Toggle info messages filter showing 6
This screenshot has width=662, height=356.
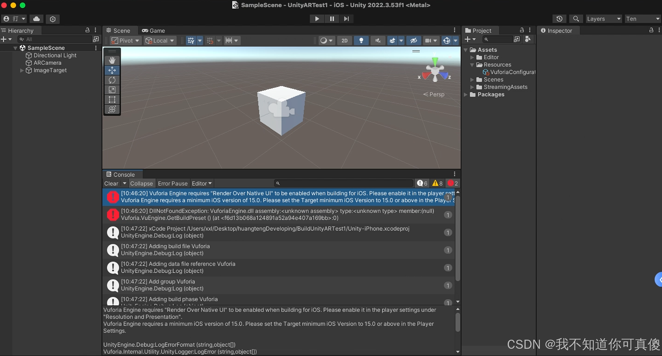(422, 183)
